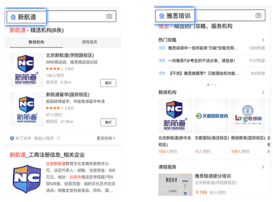Click the 知了好学 mini-program icon
The image size is (273, 202).
click(12, 138)
